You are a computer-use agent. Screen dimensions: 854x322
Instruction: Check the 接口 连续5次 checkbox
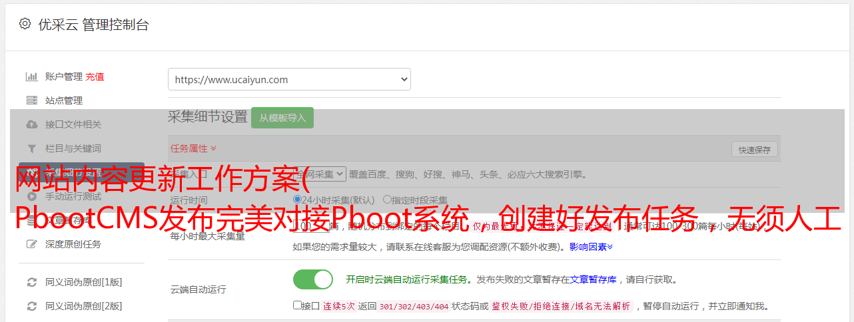pos(297,305)
